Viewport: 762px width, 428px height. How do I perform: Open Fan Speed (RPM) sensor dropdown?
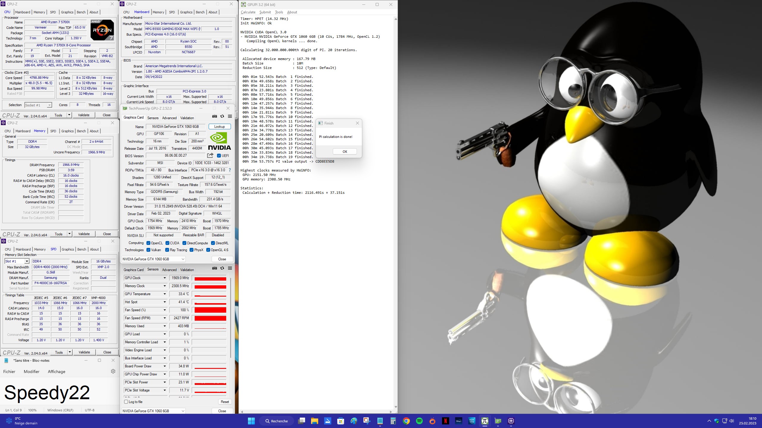[165, 318]
